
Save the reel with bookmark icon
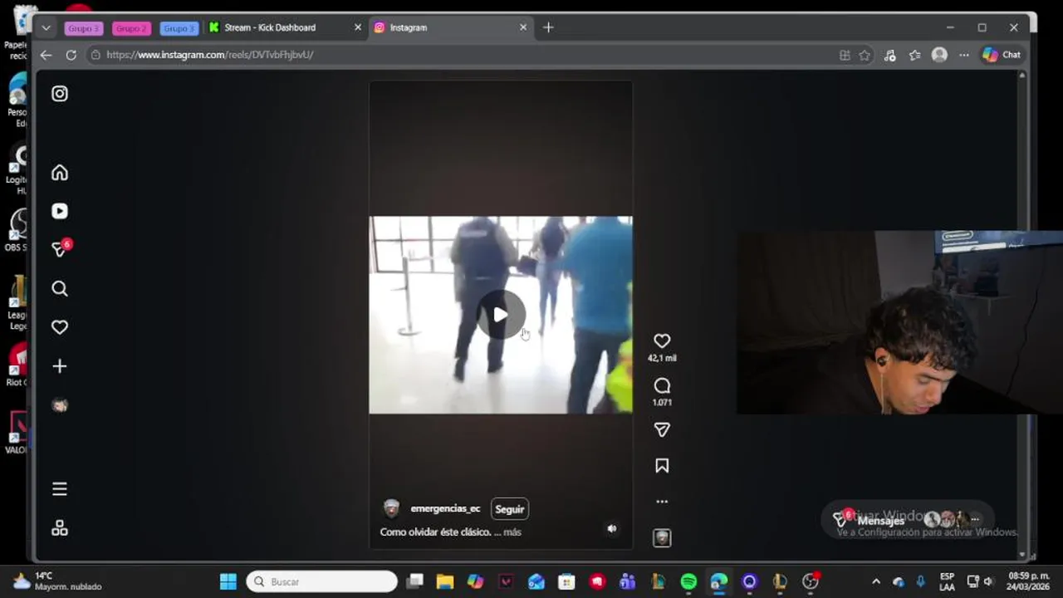662,466
